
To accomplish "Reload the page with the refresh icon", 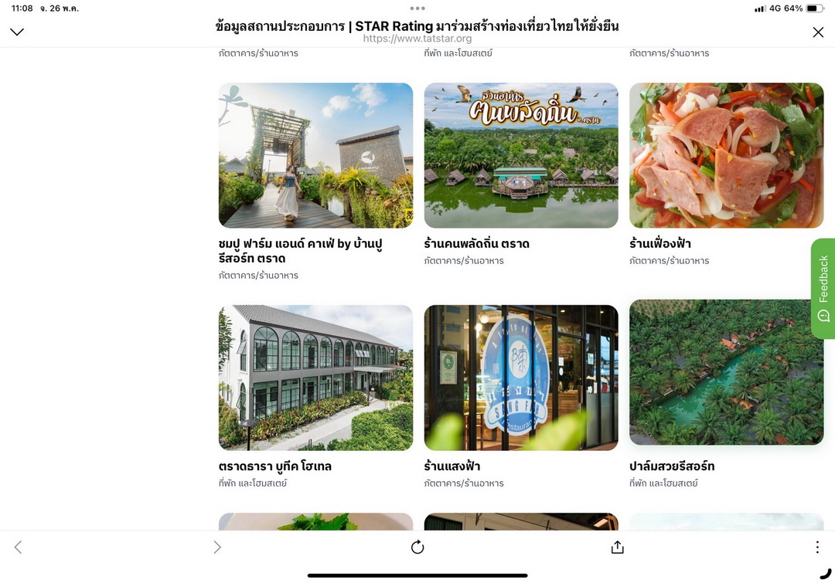I will [x=417, y=547].
